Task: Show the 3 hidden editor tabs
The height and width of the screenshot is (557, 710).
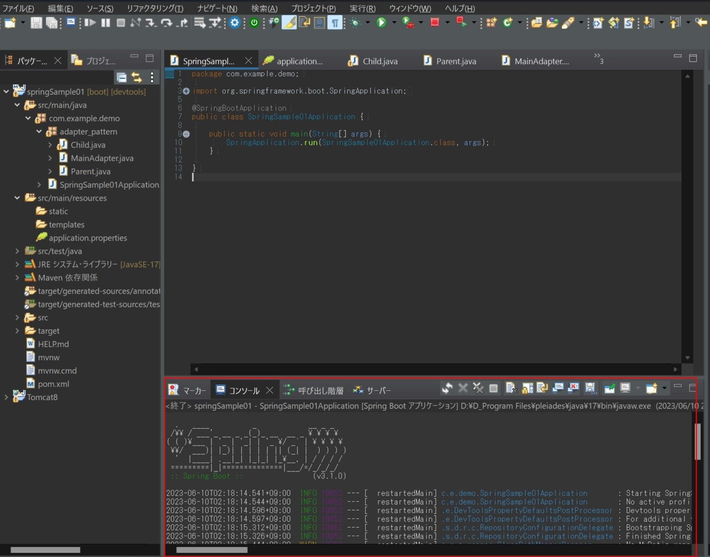Action: (597, 59)
